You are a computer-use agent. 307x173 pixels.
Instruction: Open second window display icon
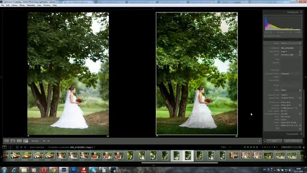pyautogui.click(x=11, y=147)
